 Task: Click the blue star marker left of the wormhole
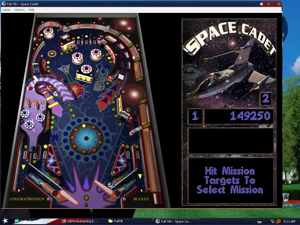[x=55, y=137]
